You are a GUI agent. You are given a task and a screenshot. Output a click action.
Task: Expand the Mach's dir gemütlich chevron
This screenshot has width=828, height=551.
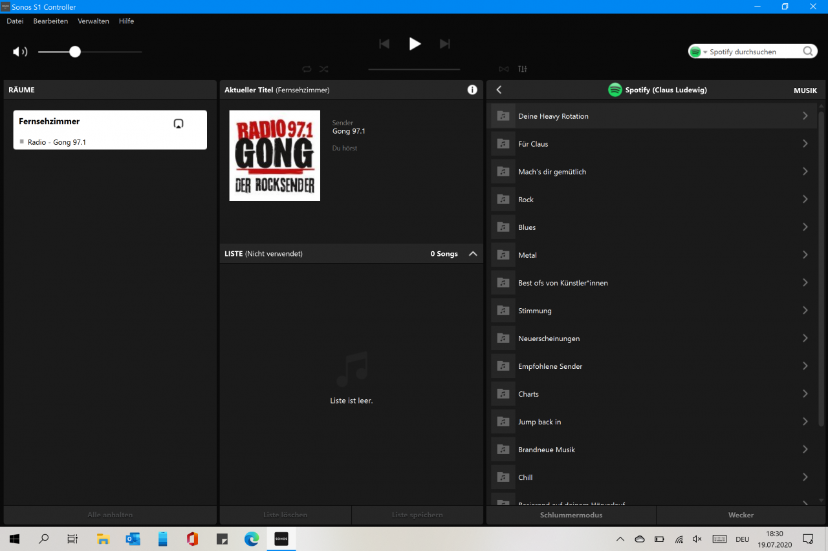[x=805, y=172]
